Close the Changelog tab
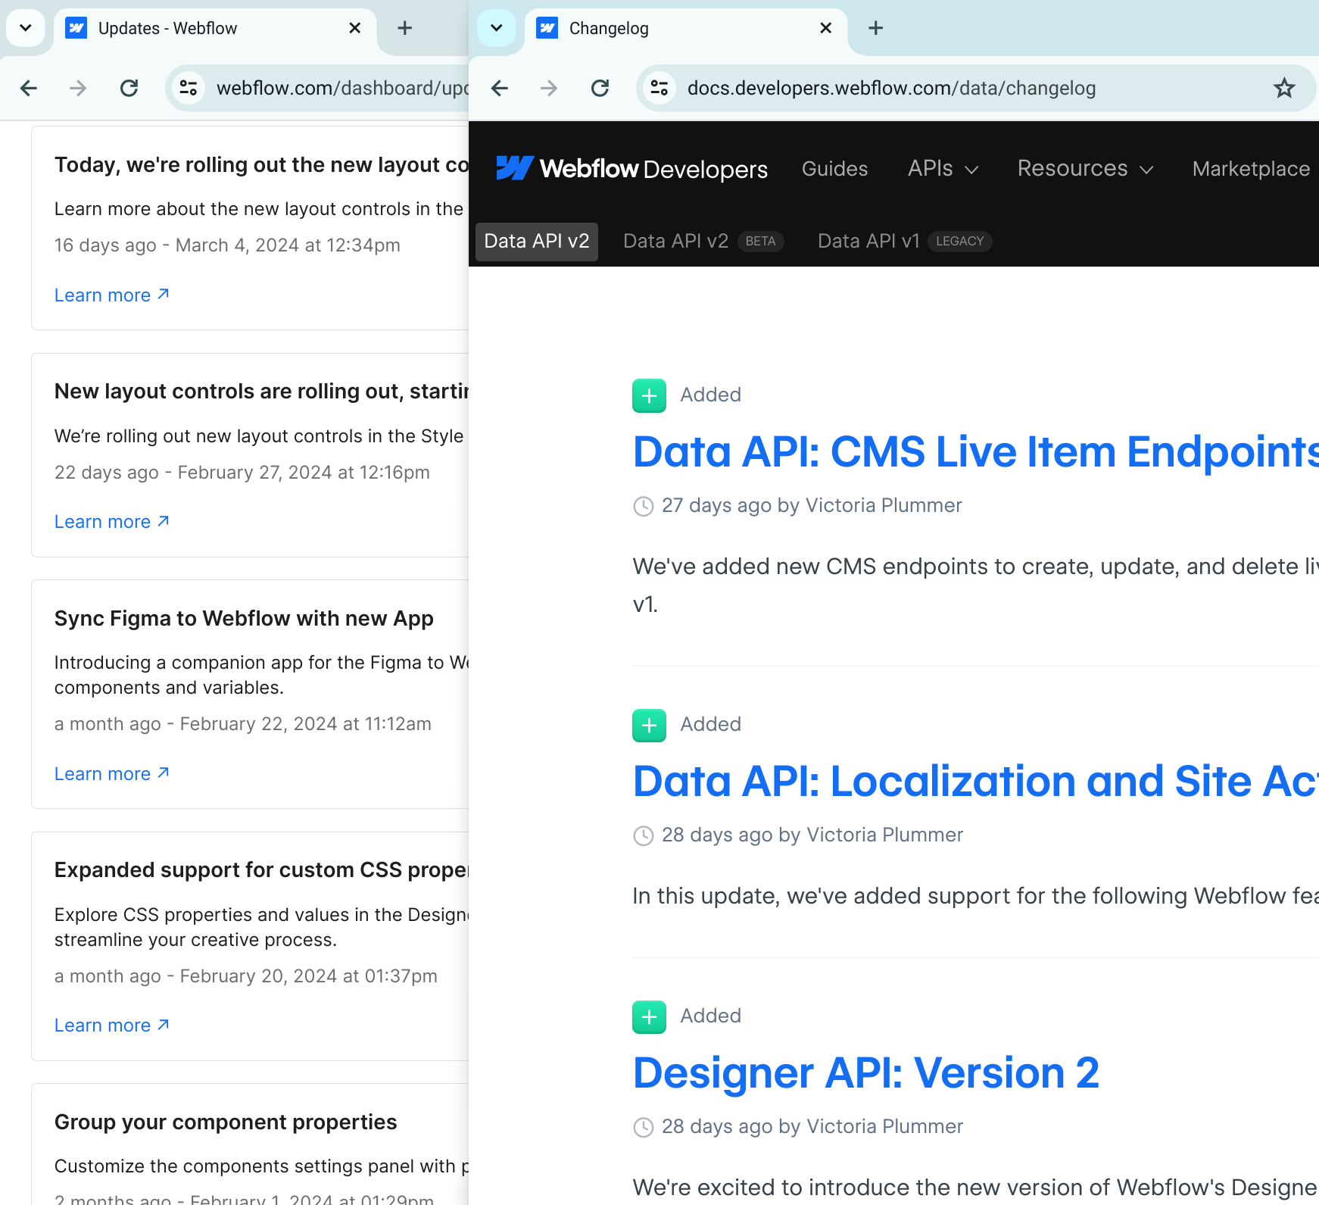The height and width of the screenshot is (1205, 1319). [x=825, y=28]
